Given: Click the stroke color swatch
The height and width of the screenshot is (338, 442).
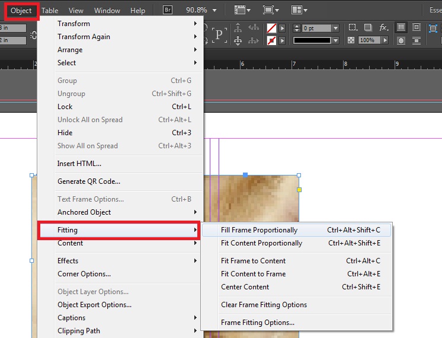Looking at the screenshot, I should 271,41.
